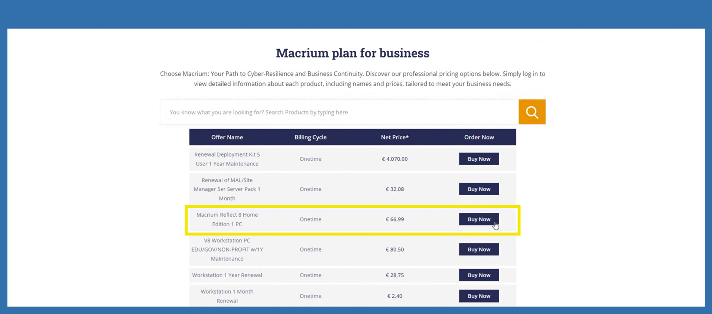This screenshot has height=314, width=712.
Task: Click the Macrium plan for business heading
Action: 352,53
